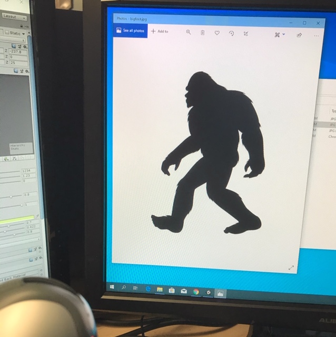
Task: Mark the photo as favorite with the heart
Action: [217, 33]
